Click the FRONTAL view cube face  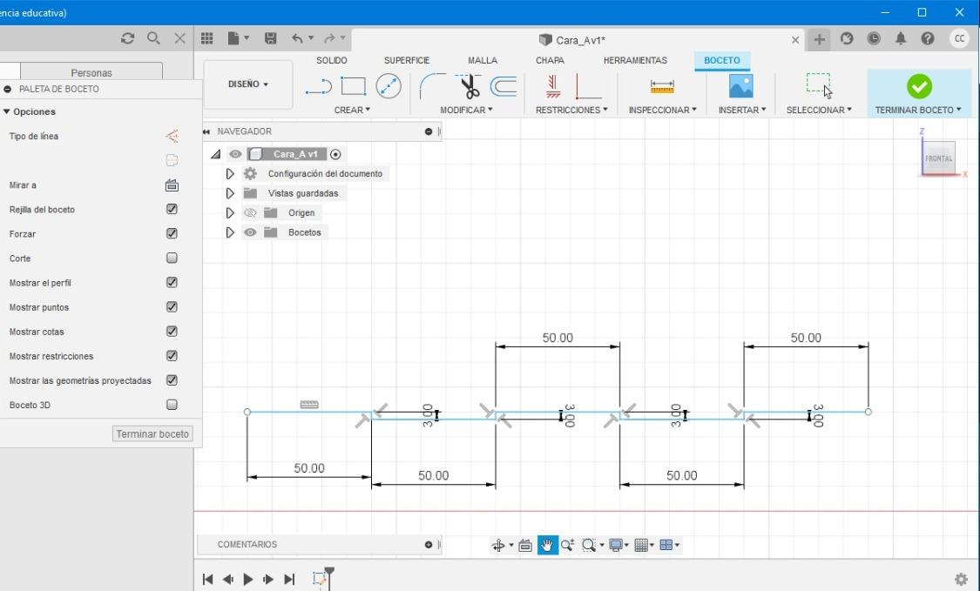(x=938, y=158)
